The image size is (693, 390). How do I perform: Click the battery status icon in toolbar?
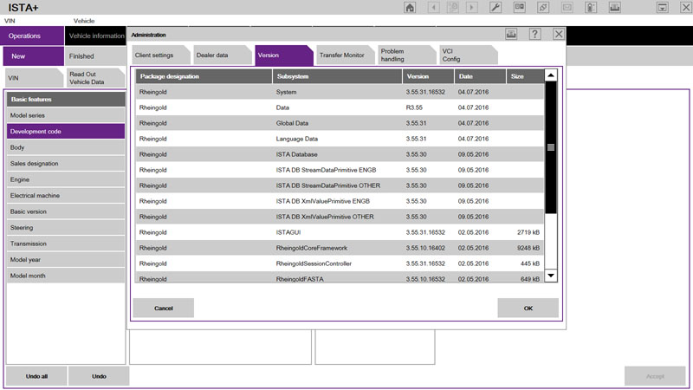pyautogui.click(x=591, y=8)
